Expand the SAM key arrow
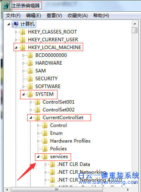141x192 pixels. (x=23, y=71)
